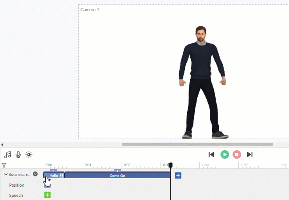The image size is (289, 200).
Task: Select the Hello action clip
Action: [x=53, y=176]
